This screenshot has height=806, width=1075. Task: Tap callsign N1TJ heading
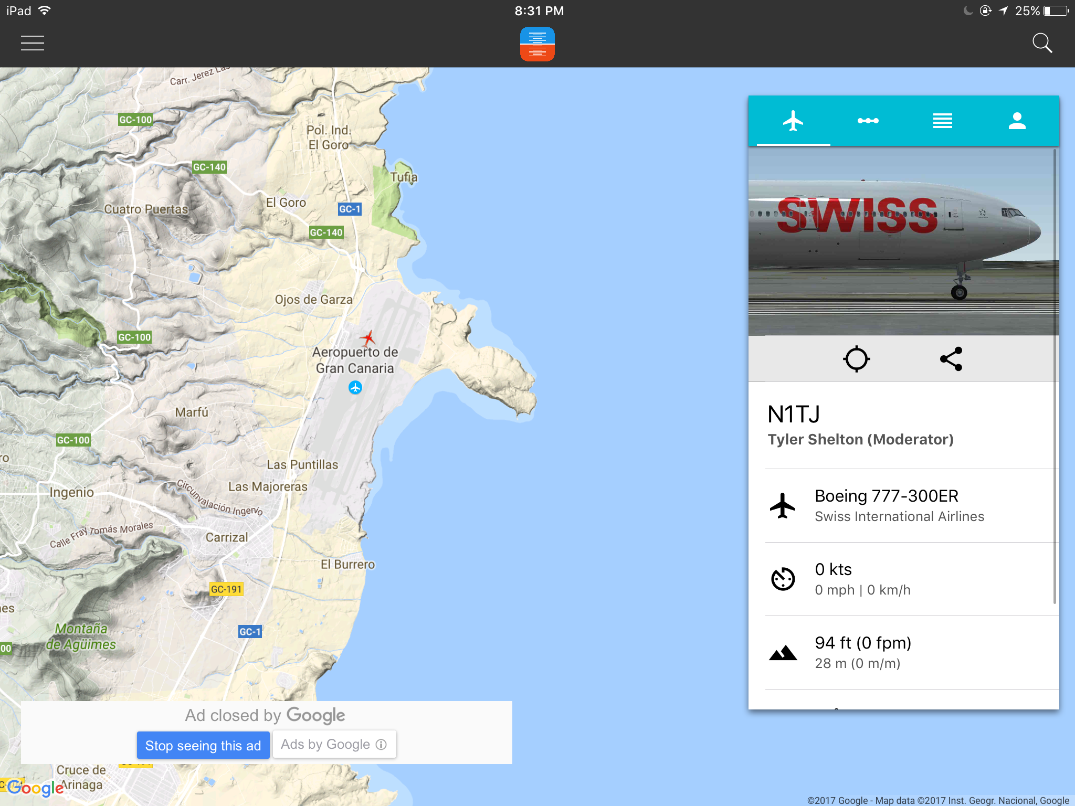click(794, 415)
